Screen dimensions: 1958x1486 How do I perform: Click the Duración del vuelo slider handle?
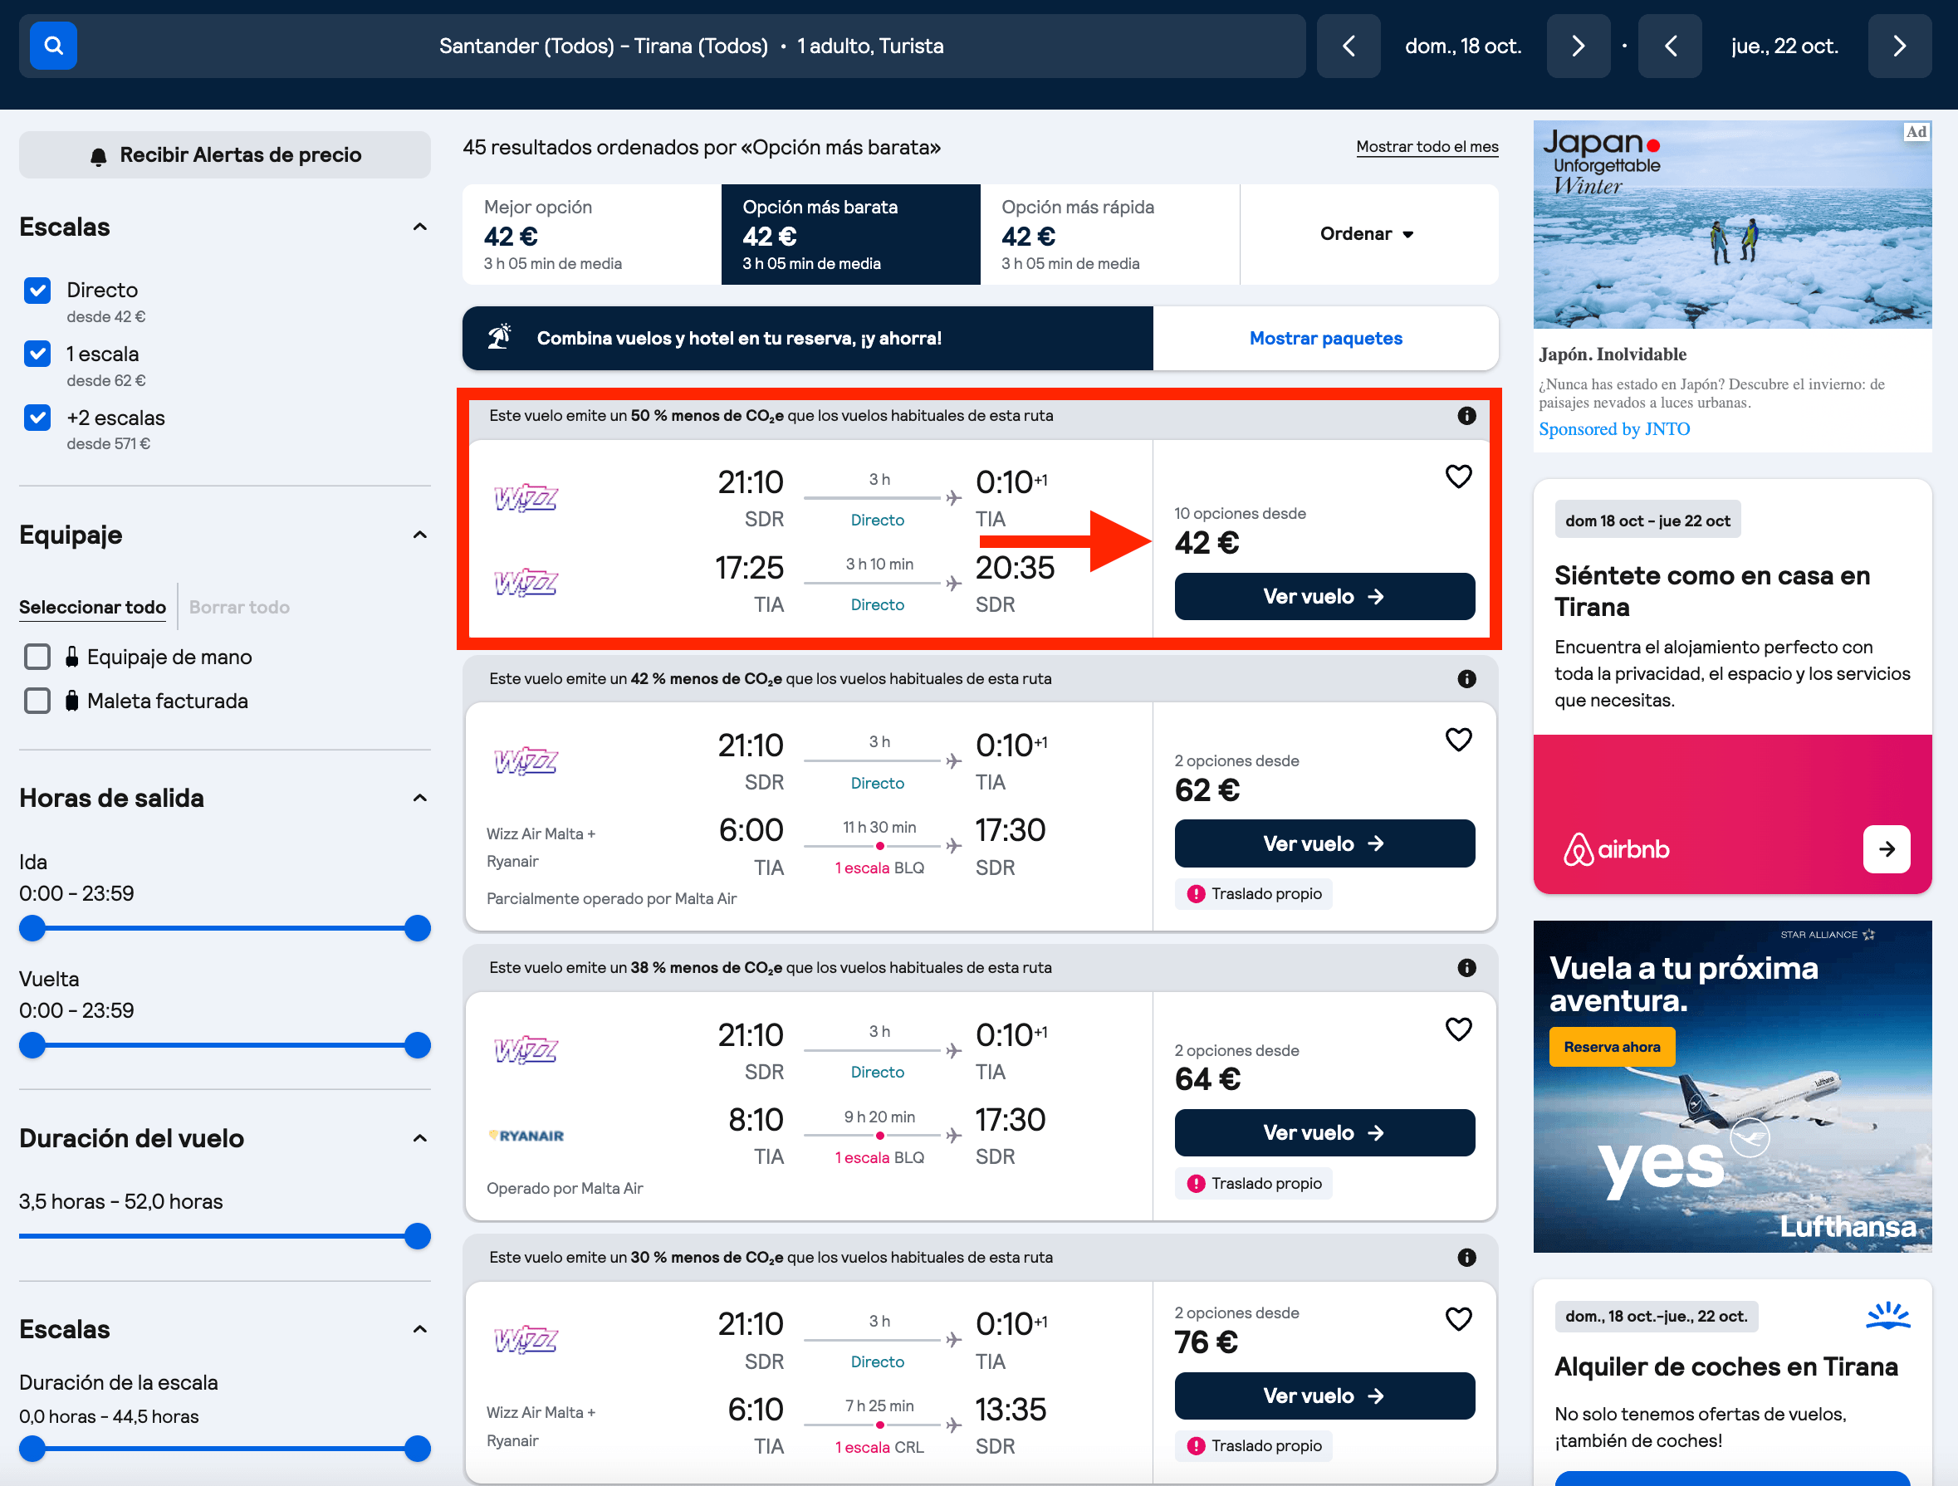[x=417, y=1236]
